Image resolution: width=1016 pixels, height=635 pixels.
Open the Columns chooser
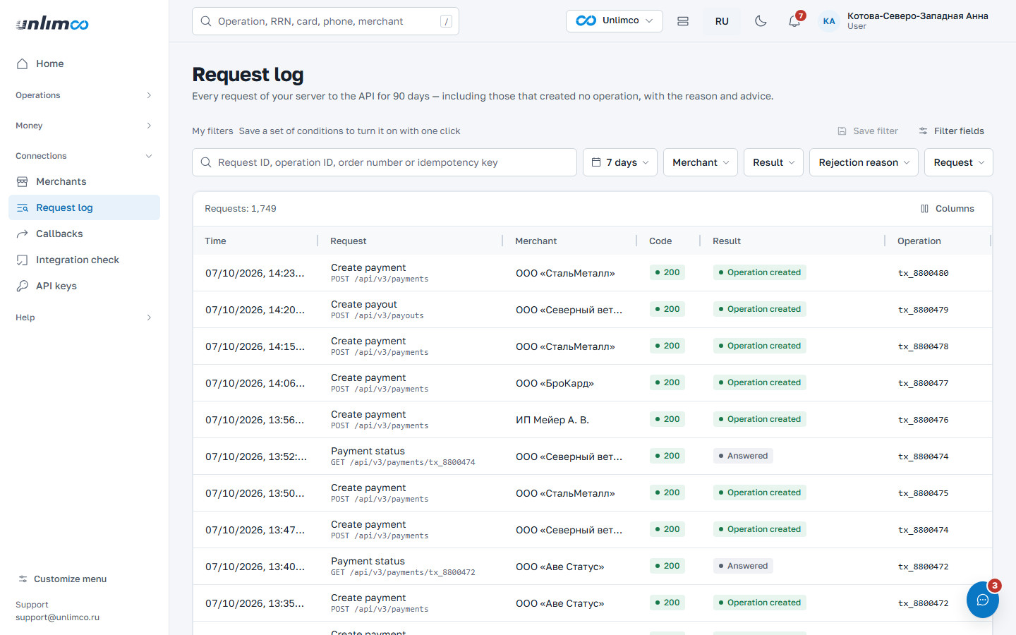(x=948, y=209)
